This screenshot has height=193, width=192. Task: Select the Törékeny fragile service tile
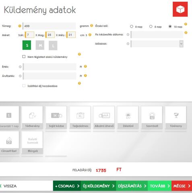175,117
